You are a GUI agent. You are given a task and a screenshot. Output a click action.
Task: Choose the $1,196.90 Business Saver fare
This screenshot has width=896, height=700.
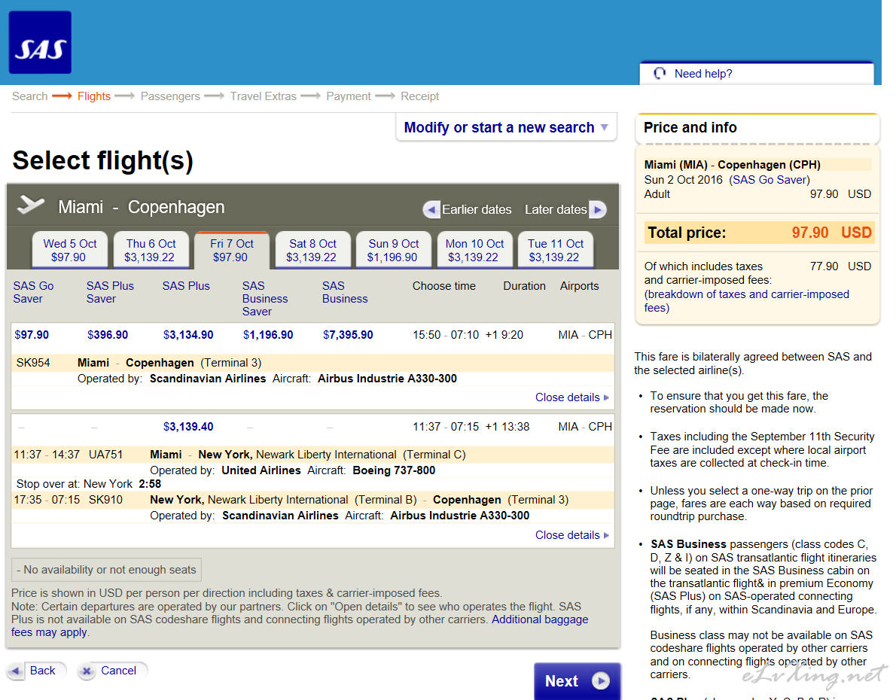pyautogui.click(x=268, y=335)
